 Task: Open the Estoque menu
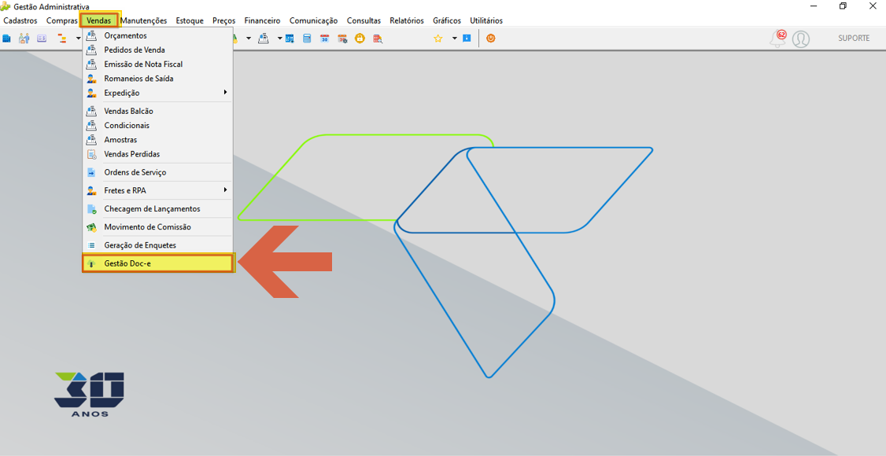190,20
